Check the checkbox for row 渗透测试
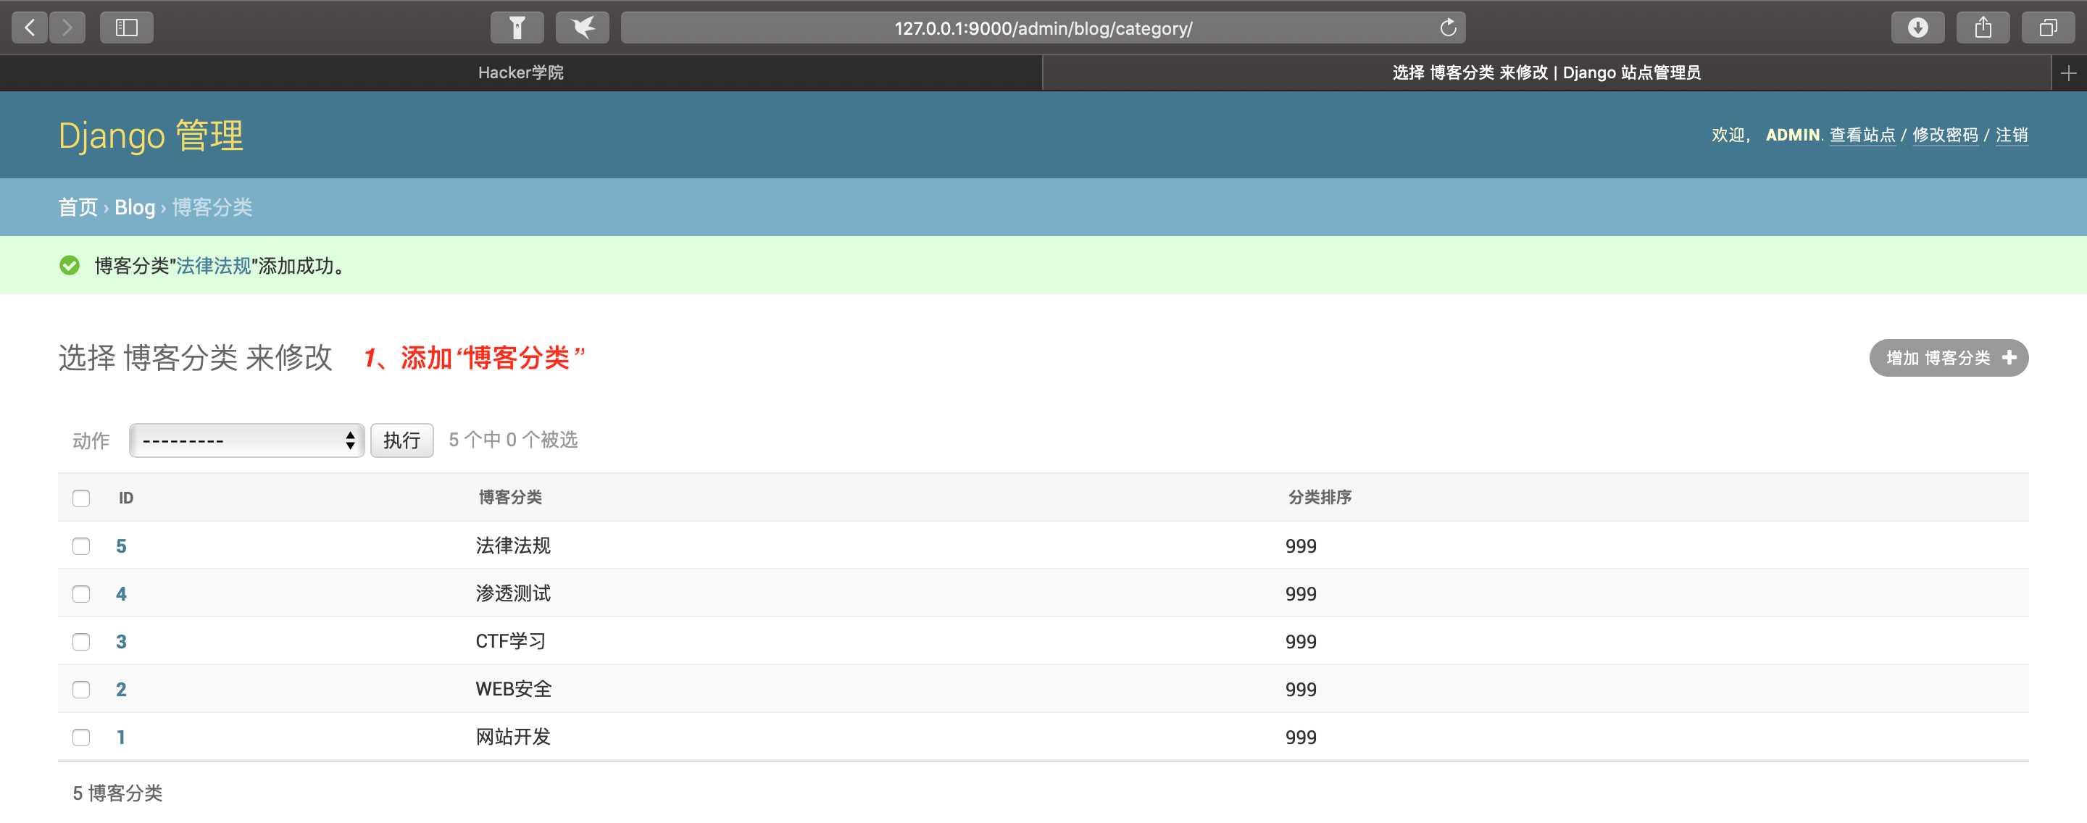 click(81, 594)
